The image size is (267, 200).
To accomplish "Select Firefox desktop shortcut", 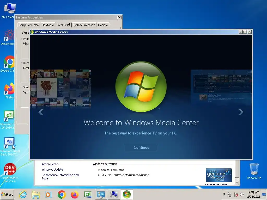I will [9, 90].
